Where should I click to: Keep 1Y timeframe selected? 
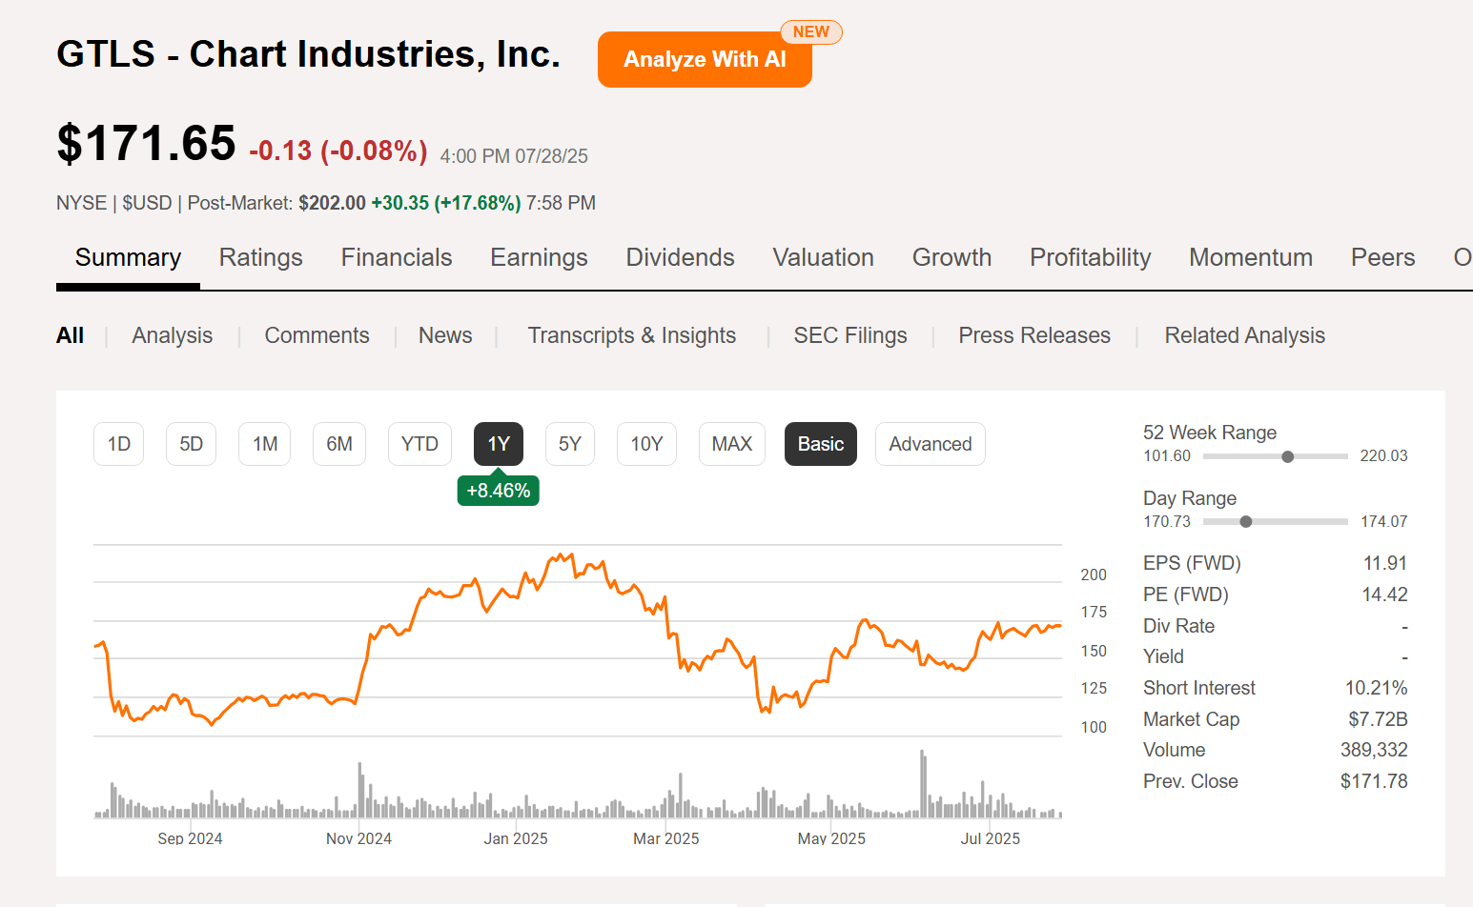click(x=498, y=443)
